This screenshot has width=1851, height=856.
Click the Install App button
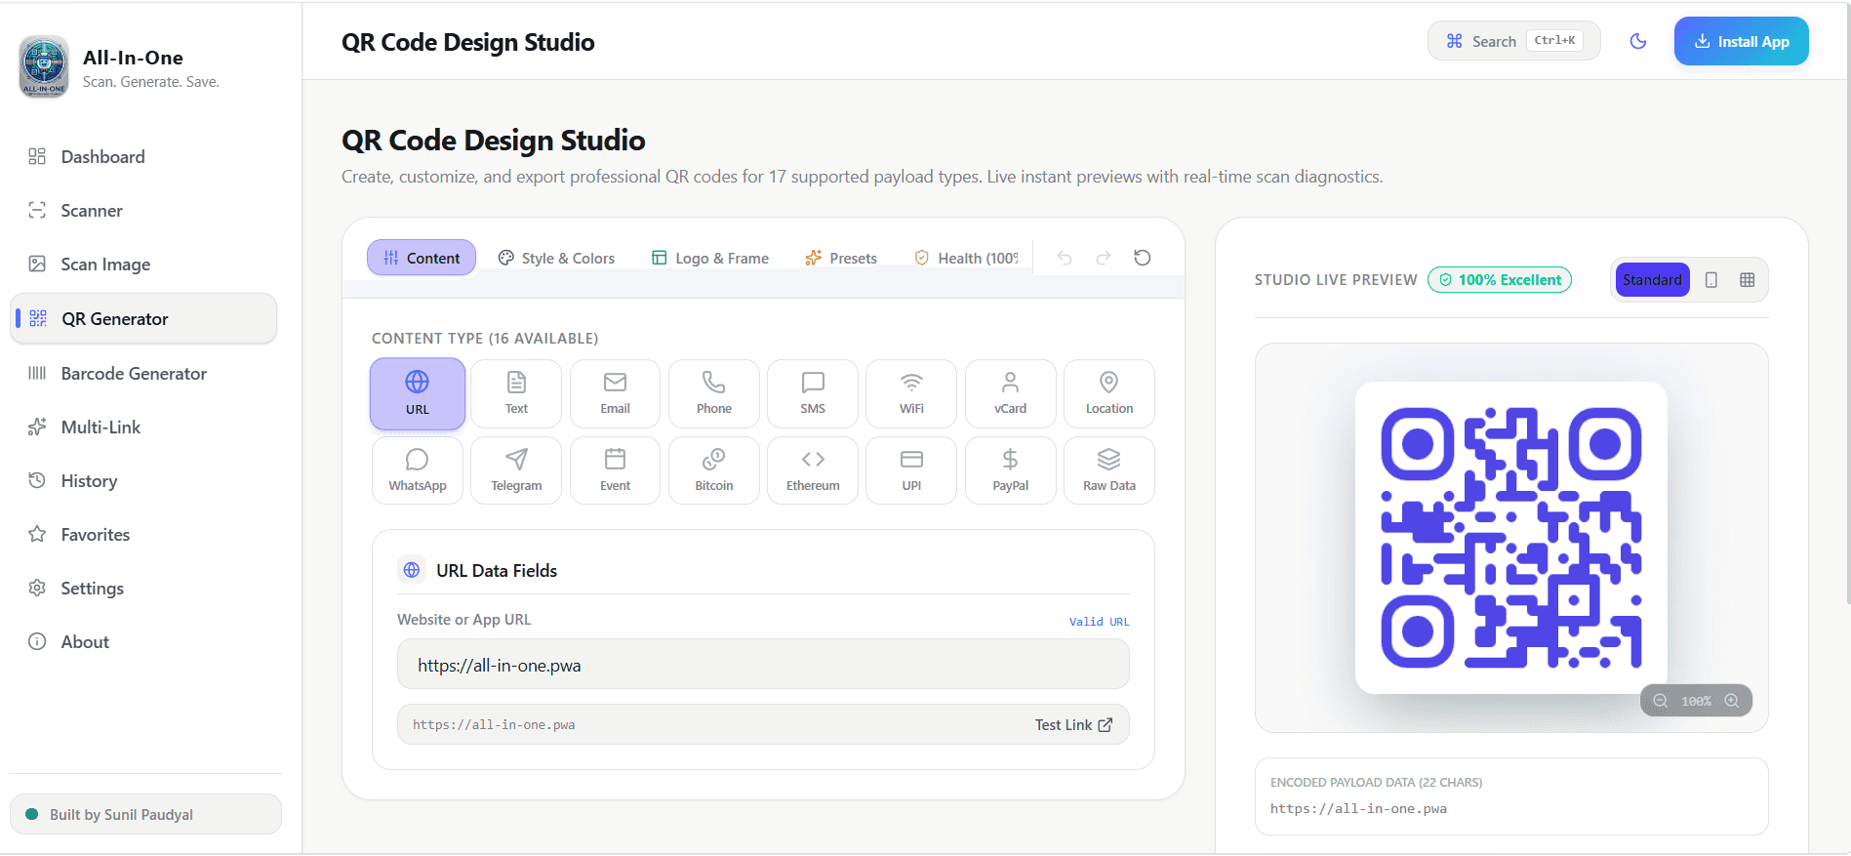[1741, 41]
